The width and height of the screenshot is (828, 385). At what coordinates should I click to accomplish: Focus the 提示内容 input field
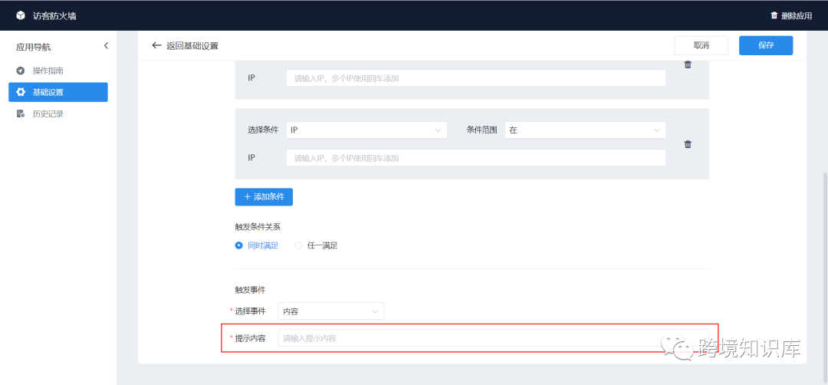pos(494,338)
